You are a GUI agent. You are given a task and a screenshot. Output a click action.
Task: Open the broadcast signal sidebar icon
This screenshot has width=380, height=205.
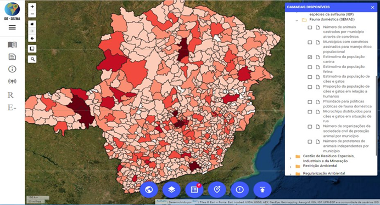click(x=12, y=81)
